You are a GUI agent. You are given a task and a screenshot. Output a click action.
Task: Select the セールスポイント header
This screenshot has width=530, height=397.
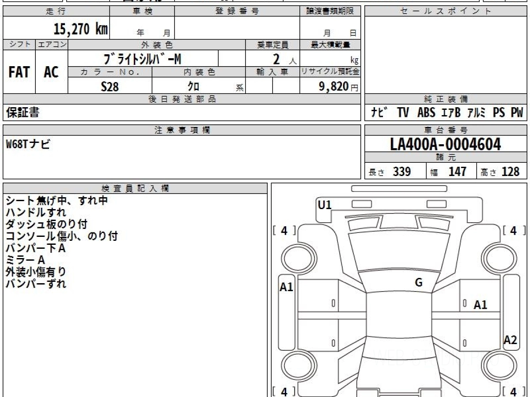tap(446, 11)
